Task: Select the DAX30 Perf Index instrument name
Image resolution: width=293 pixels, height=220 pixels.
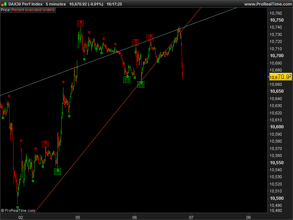Action: coord(25,4)
